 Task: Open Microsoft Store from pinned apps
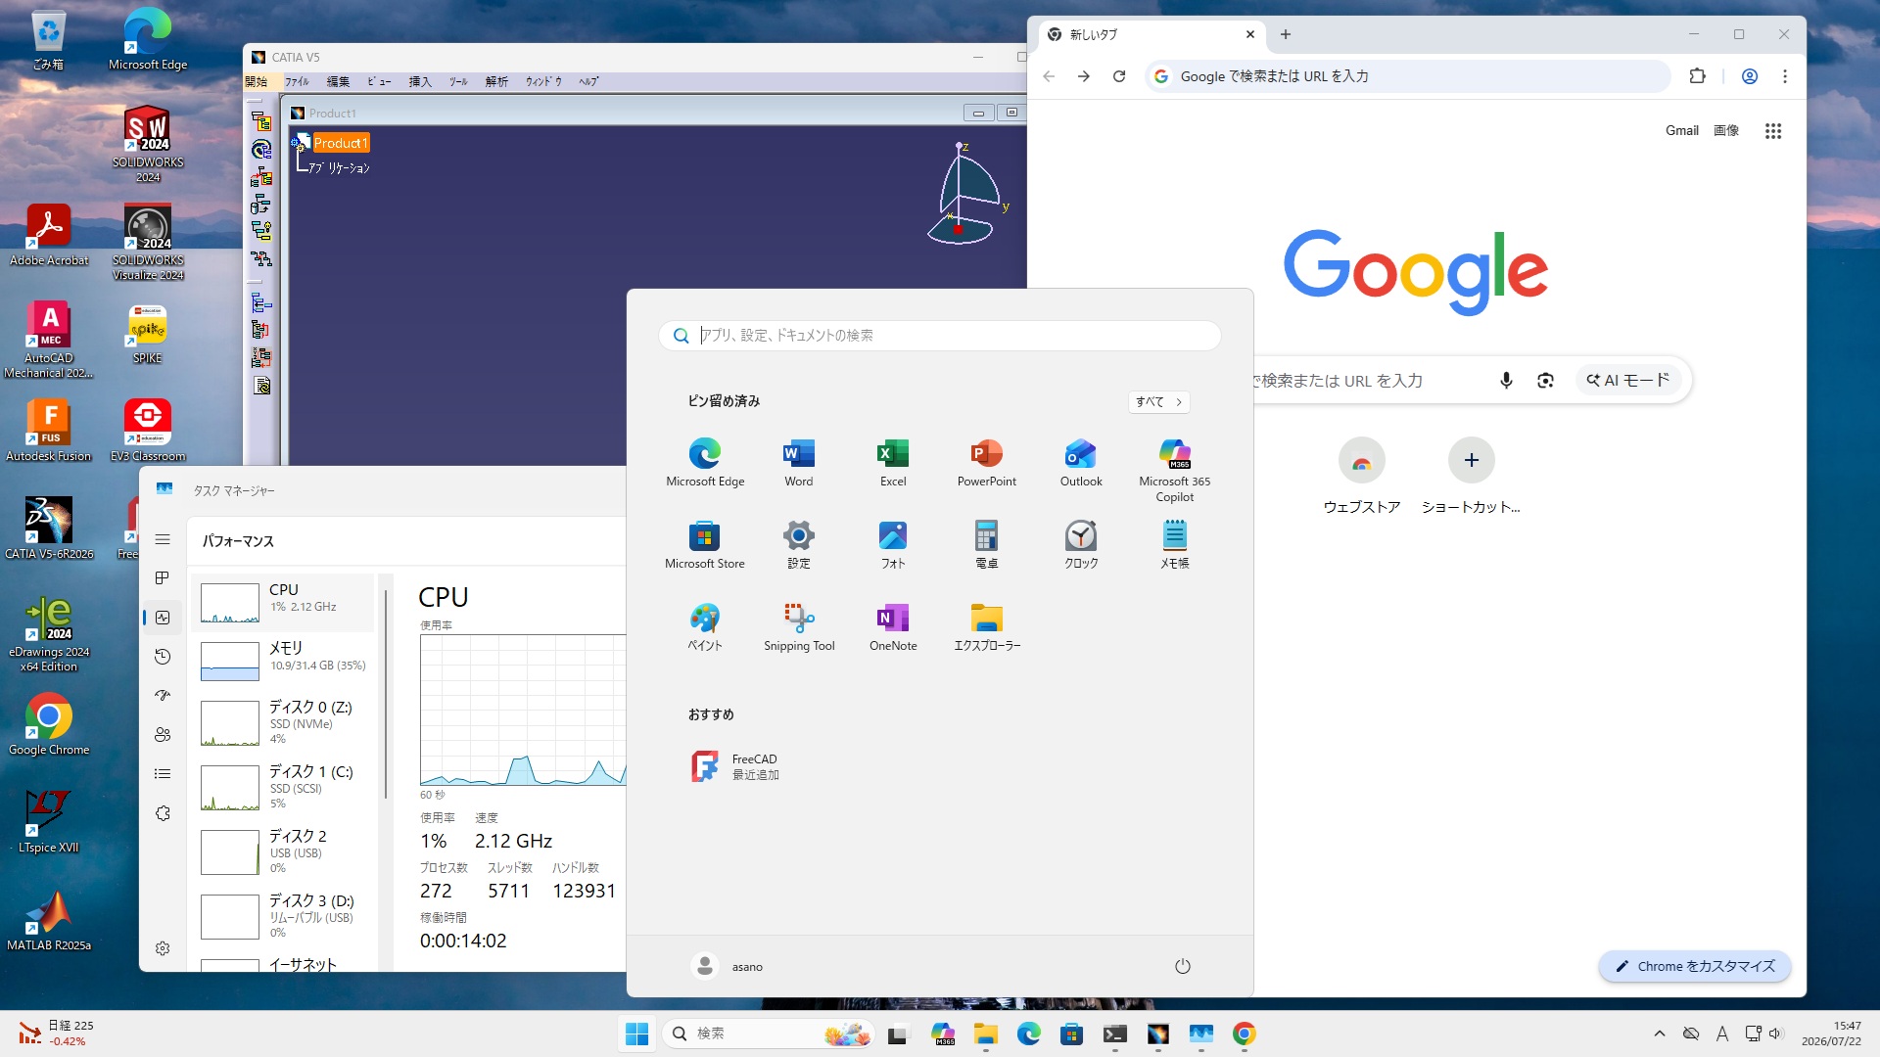pos(705,545)
